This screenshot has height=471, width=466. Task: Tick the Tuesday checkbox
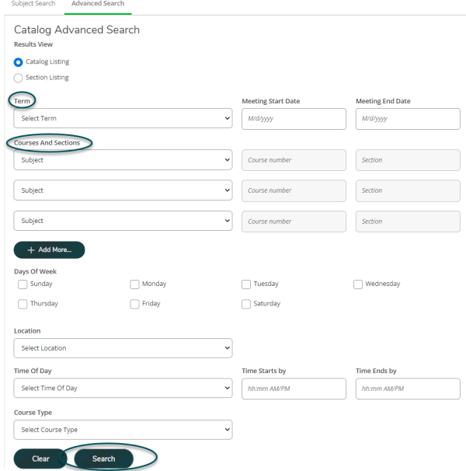246,284
